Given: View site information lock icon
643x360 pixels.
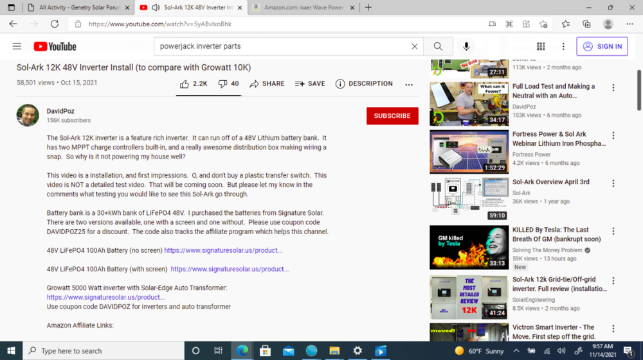Looking at the screenshot, I should tap(78, 24).
